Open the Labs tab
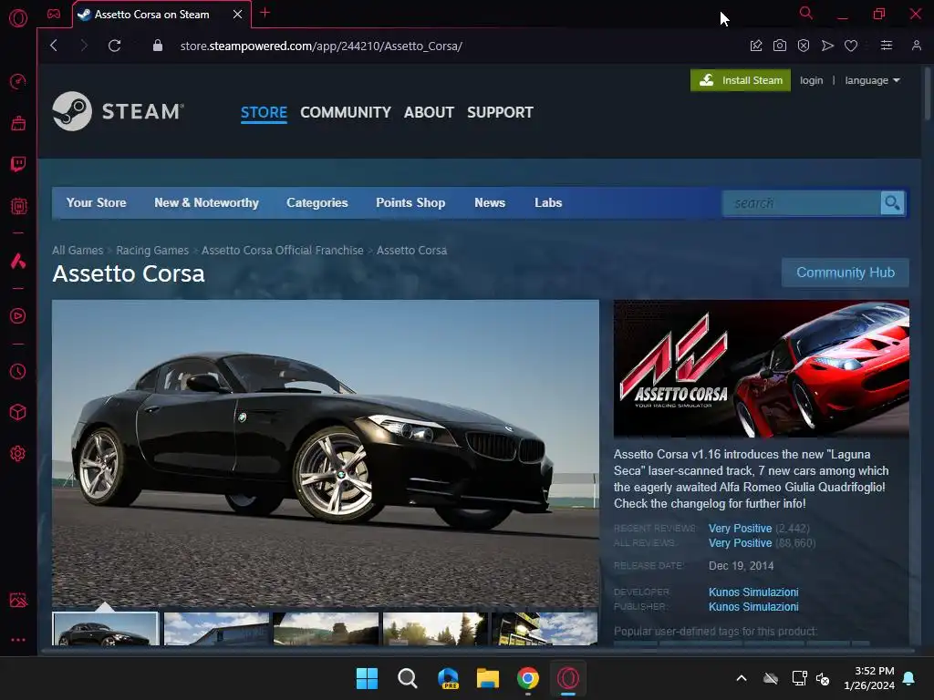The width and height of the screenshot is (934, 700). coord(548,203)
